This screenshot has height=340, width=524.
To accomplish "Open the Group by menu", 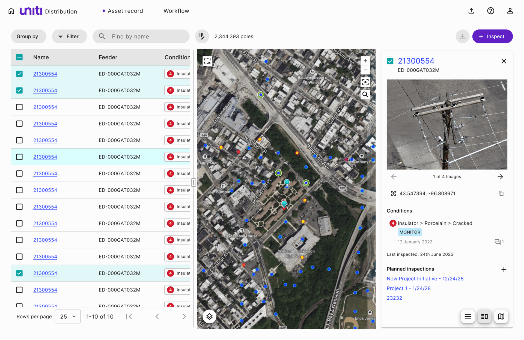I will [28, 37].
